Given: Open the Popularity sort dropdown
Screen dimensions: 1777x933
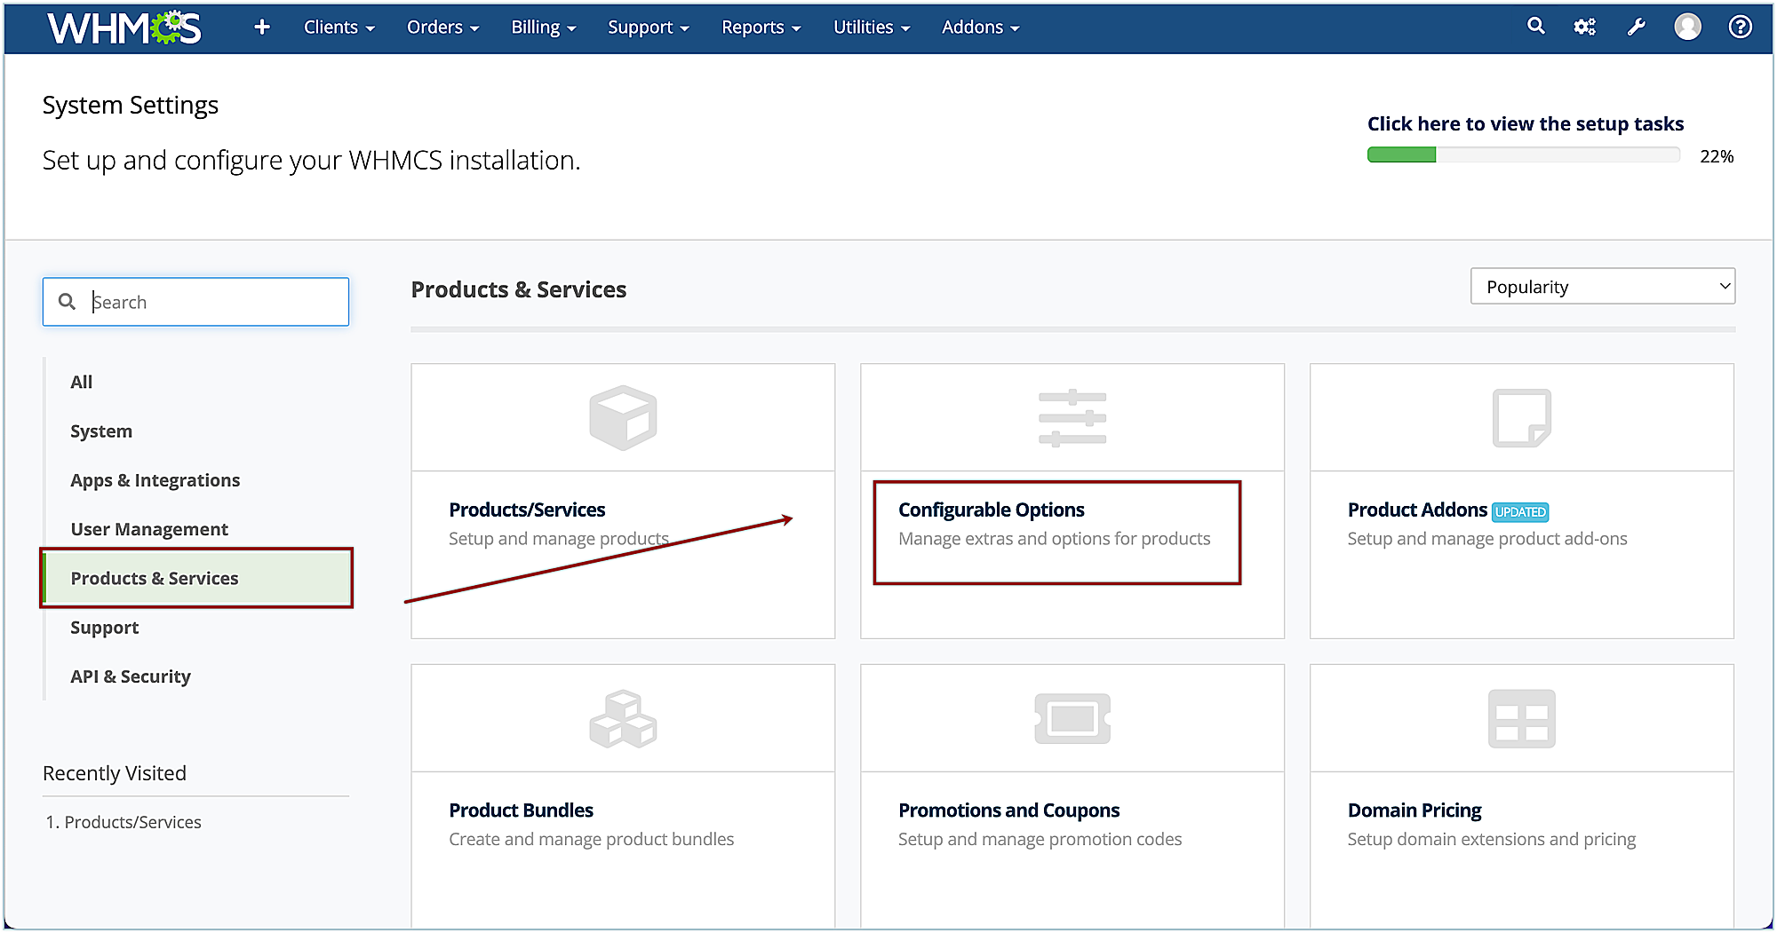Looking at the screenshot, I should [x=1602, y=287].
